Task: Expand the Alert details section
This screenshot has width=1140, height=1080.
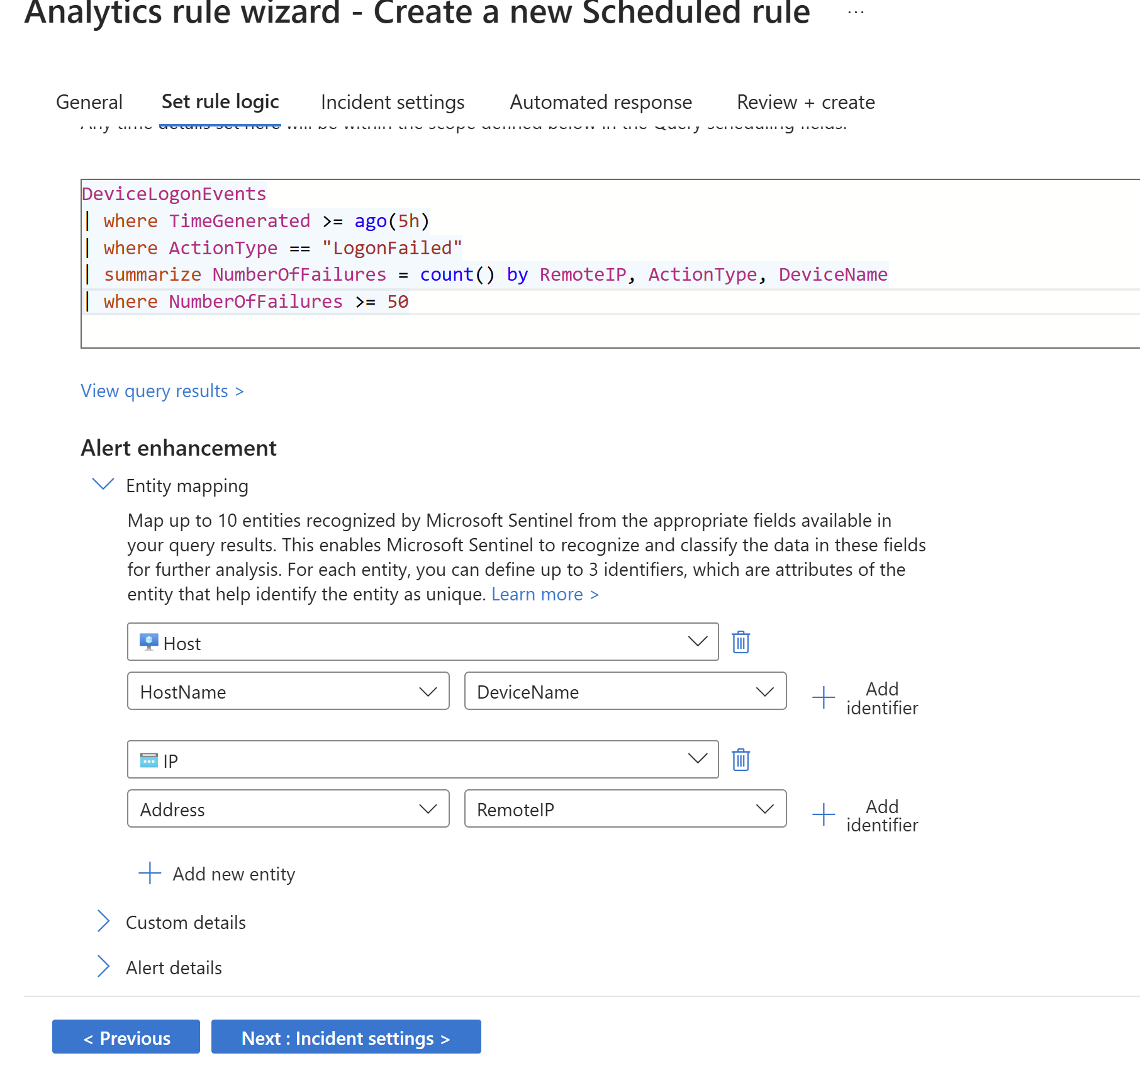Action: click(x=104, y=966)
